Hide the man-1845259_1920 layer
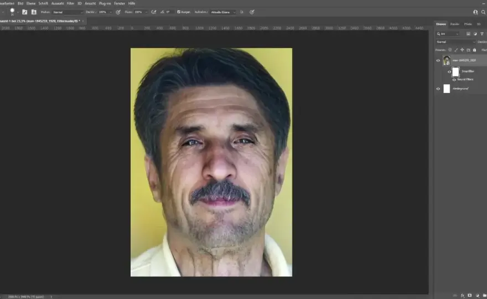 [438, 60]
